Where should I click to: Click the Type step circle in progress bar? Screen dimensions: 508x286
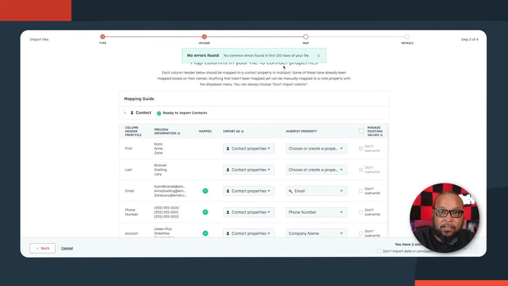tap(103, 37)
